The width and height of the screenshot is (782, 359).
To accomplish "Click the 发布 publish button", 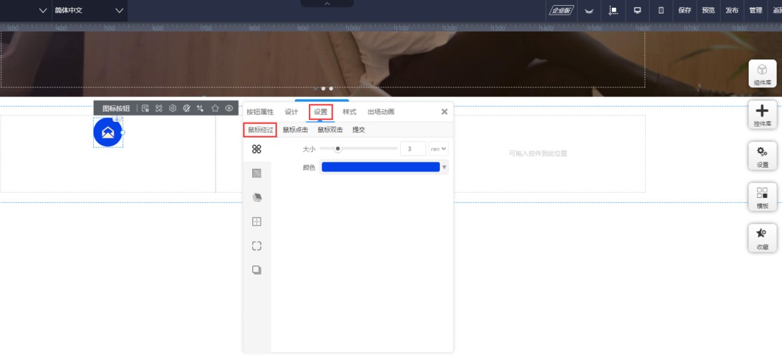I will (732, 10).
